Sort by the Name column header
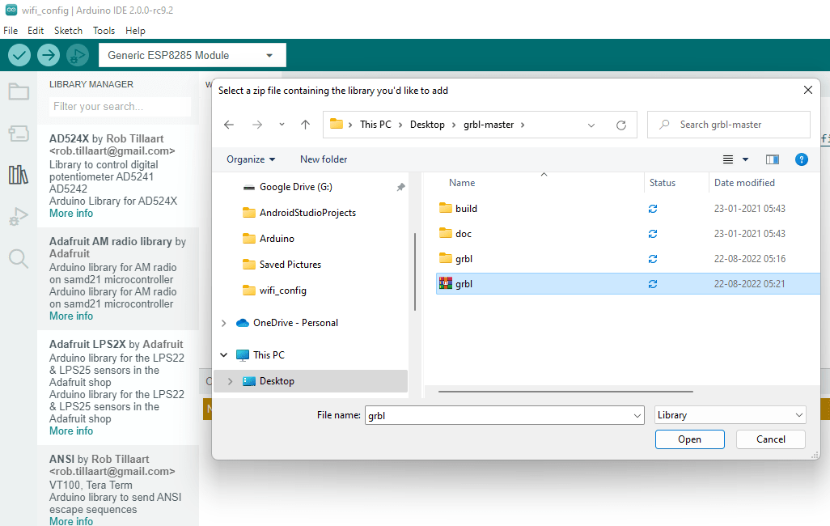Screen dimensions: 830x526 point(462,183)
